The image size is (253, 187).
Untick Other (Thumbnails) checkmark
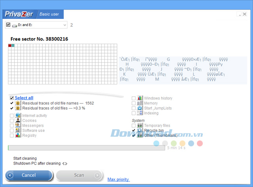[x=134, y=135]
